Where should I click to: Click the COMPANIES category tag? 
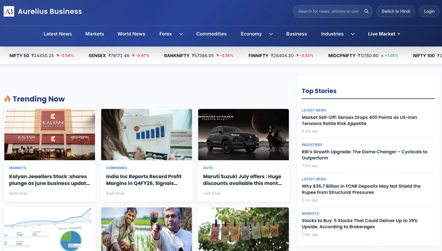point(116,168)
